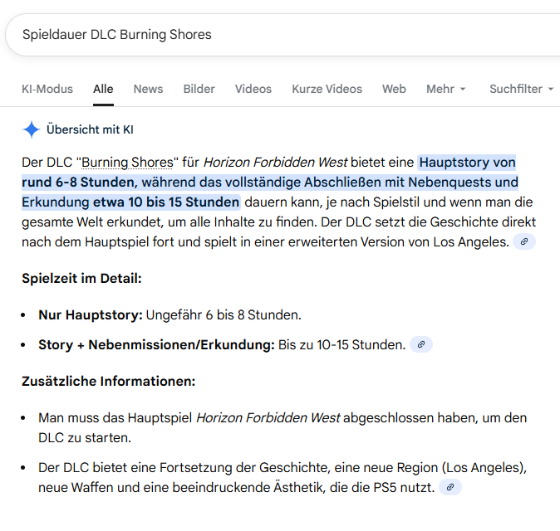This screenshot has width=560, height=531.
Task: Click the underlined Burning Shores term
Action: click(x=127, y=162)
